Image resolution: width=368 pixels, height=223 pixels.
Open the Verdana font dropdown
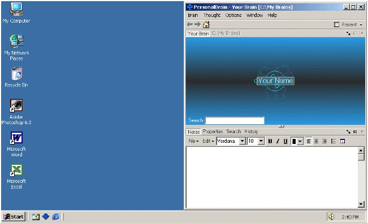pyautogui.click(x=242, y=141)
